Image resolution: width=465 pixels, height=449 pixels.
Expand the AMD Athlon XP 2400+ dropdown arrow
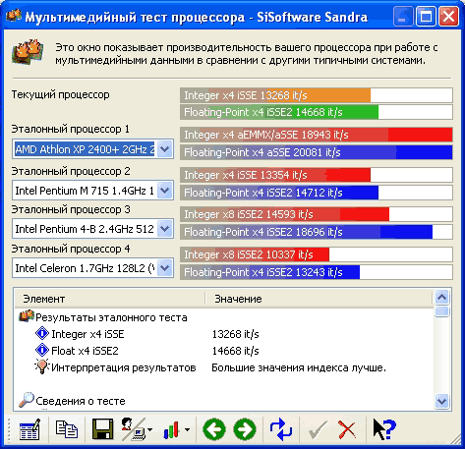pyautogui.click(x=165, y=149)
